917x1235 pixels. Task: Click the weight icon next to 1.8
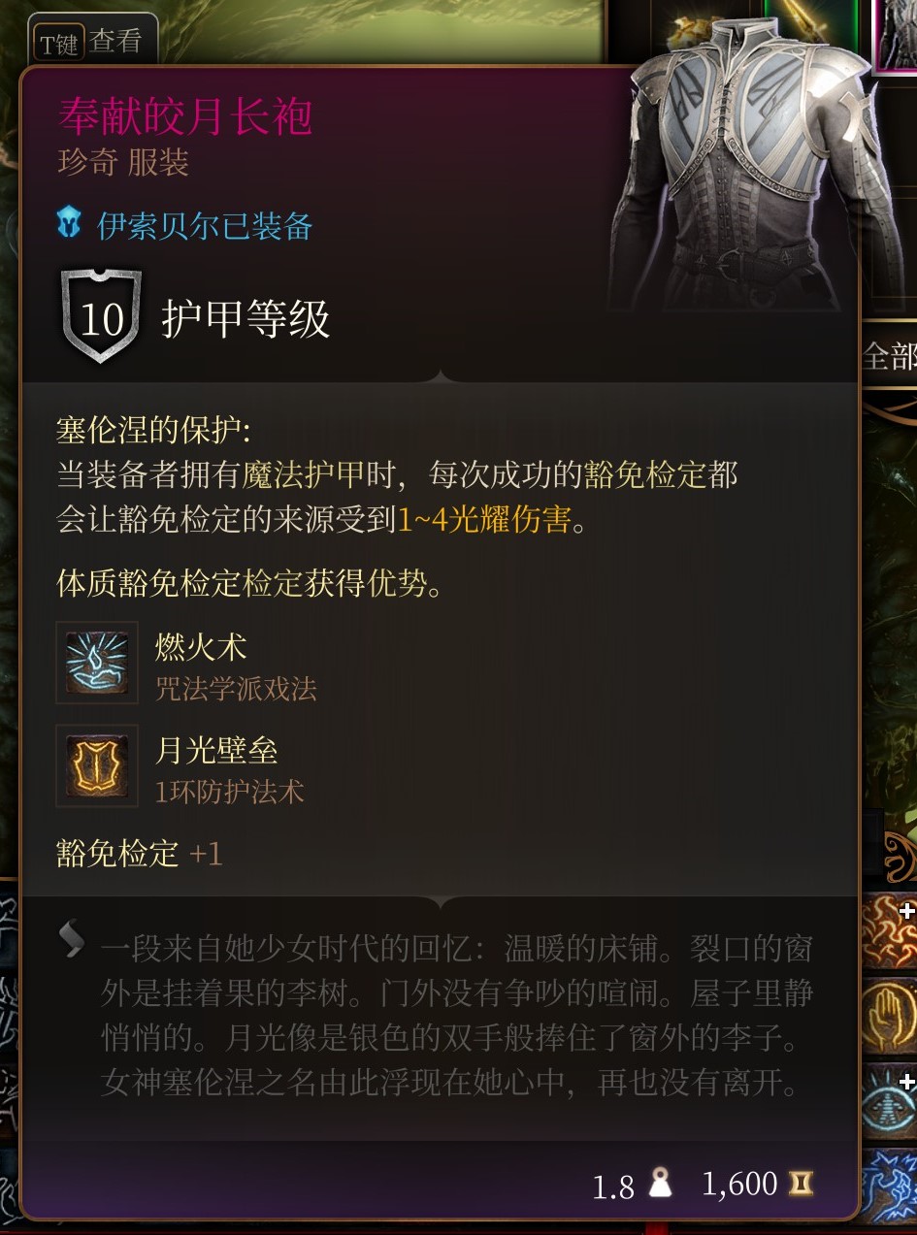[x=660, y=1185]
